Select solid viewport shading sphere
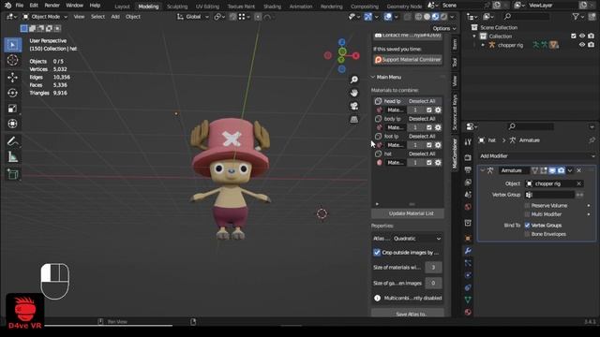Image resolution: width=600 pixels, height=337 pixels. [427, 17]
